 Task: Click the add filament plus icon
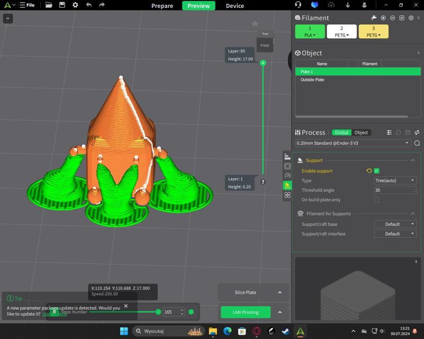click(383, 18)
